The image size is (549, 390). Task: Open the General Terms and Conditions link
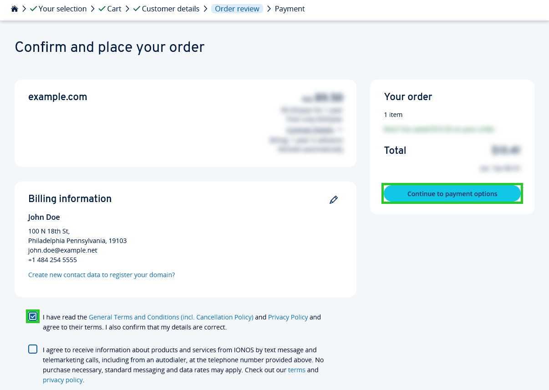coord(171,317)
